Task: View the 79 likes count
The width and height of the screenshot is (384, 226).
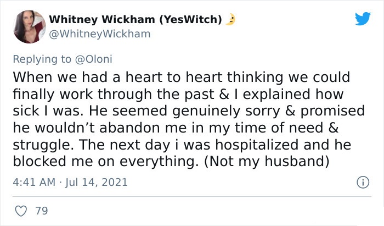Action: (42, 211)
